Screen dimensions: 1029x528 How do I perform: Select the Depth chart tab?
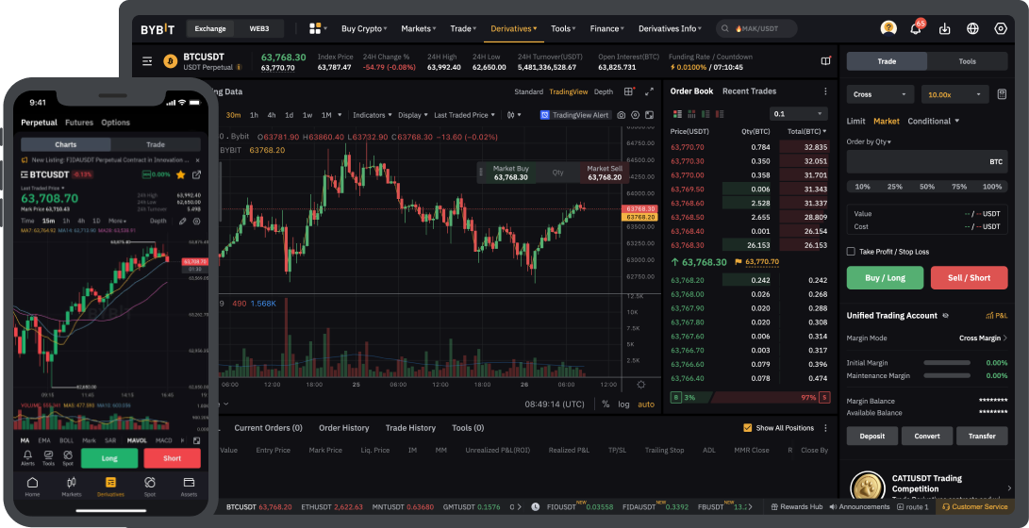[x=603, y=91]
